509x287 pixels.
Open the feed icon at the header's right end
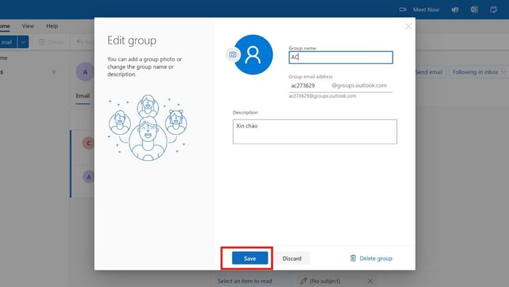(494, 9)
